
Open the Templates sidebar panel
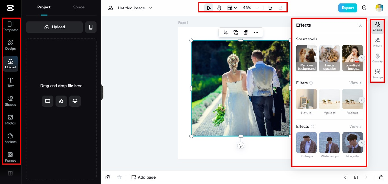11,27
